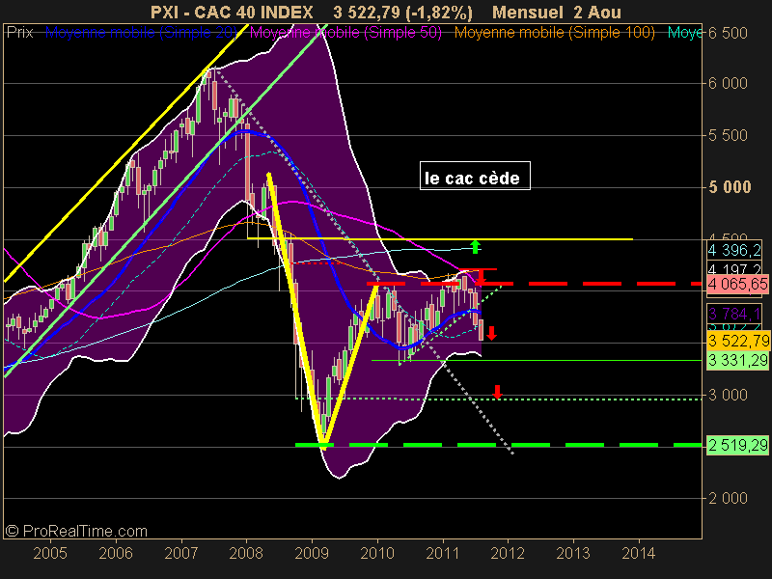Click the Mensuel timeframe label
The height and width of the screenshot is (579, 772).
point(528,13)
